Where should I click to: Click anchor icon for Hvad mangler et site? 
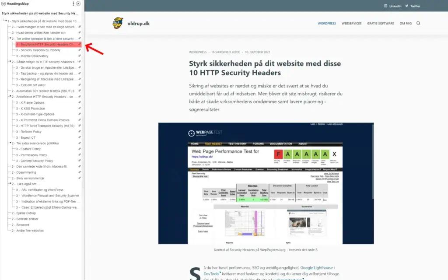pos(80,27)
